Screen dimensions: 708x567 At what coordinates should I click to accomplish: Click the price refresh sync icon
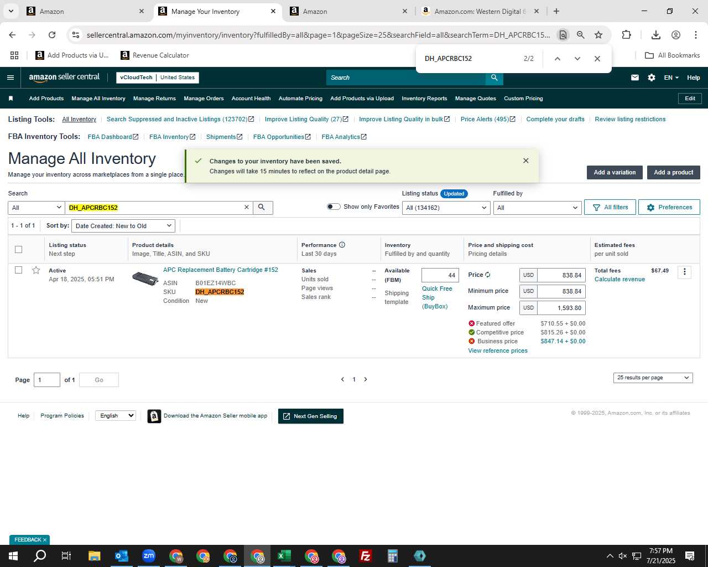(x=487, y=275)
